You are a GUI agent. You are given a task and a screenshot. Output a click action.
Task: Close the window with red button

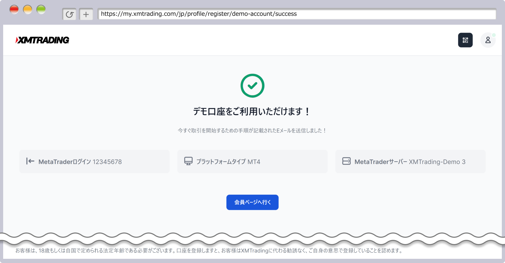coord(14,9)
